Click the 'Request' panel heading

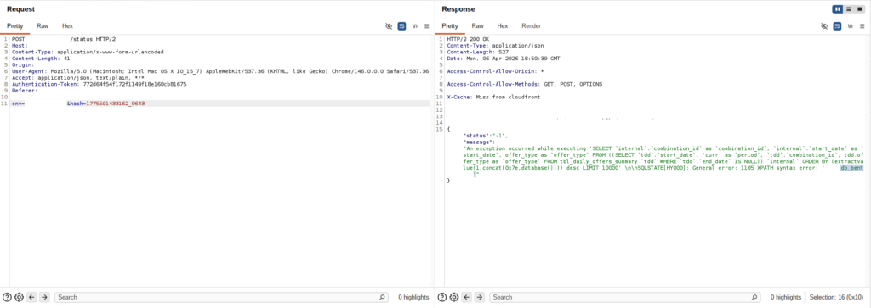tap(20, 9)
